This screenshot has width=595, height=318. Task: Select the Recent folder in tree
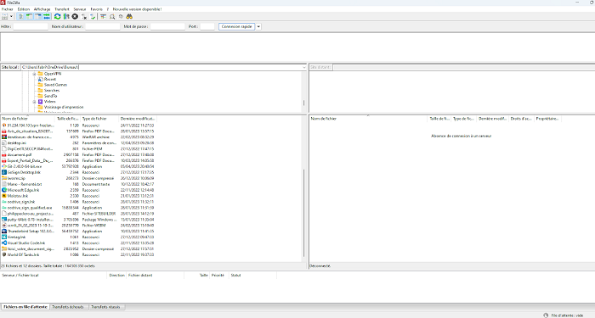point(49,79)
